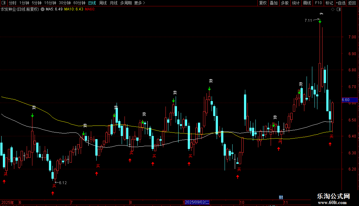Select the 30分钟 period

65,3
